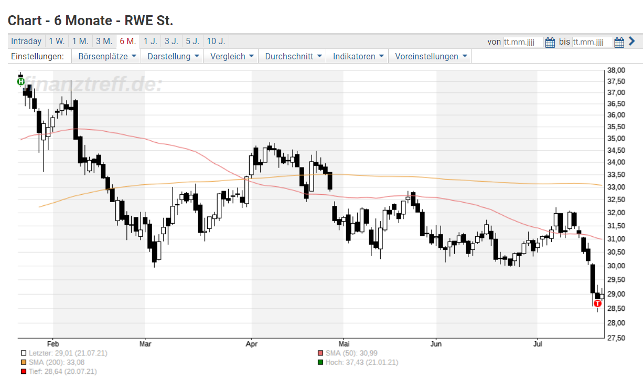
Task: Focus the bis date input field
Action: (x=592, y=42)
